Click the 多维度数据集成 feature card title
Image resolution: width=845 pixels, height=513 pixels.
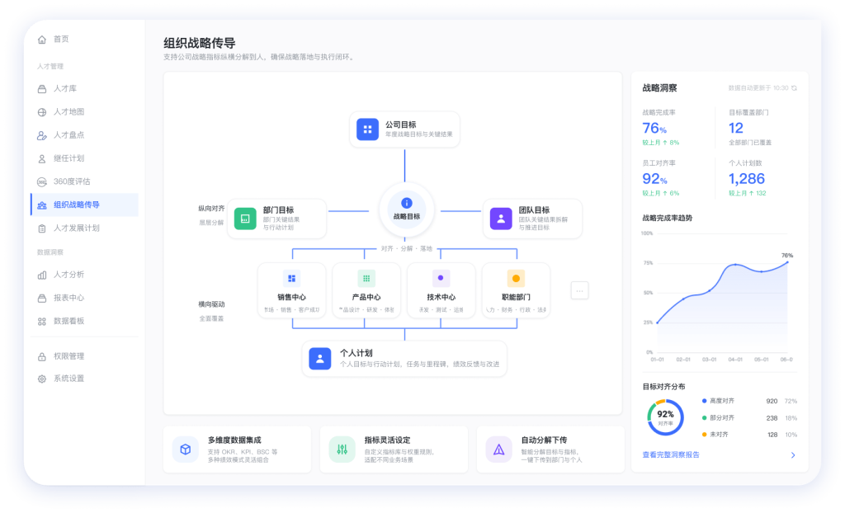tap(234, 440)
